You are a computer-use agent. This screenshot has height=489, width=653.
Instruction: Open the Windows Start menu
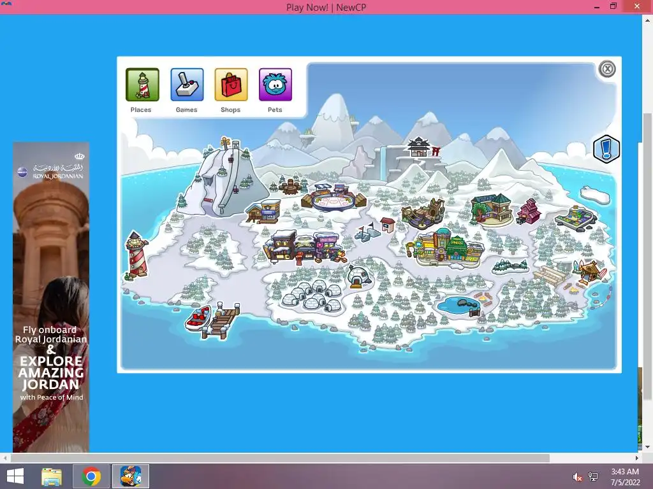[15, 476]
